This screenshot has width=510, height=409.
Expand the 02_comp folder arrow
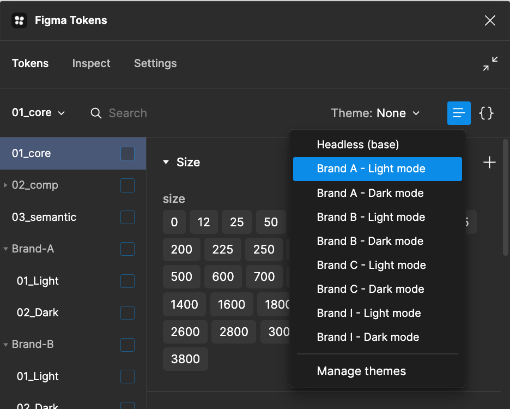tap(5, 185)
